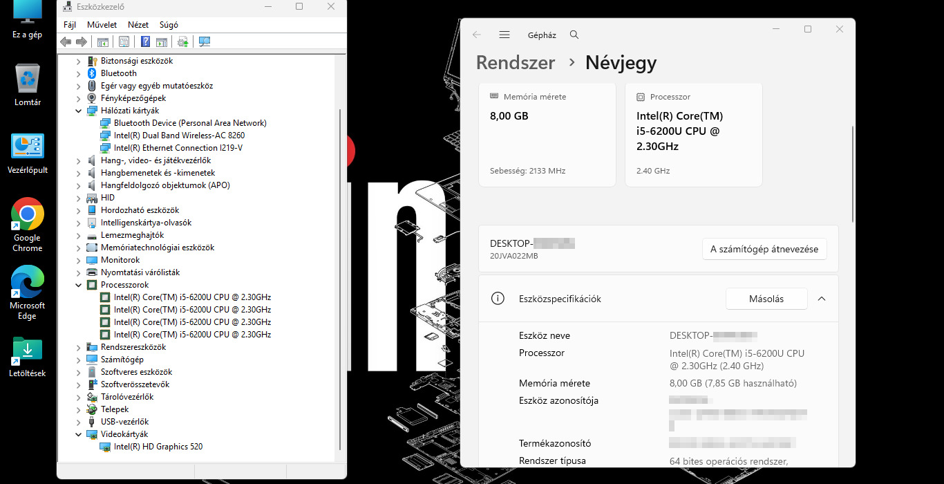Click the Intelligenskártya-olvasók icon

pyautogui.click(x=92, y=223)
